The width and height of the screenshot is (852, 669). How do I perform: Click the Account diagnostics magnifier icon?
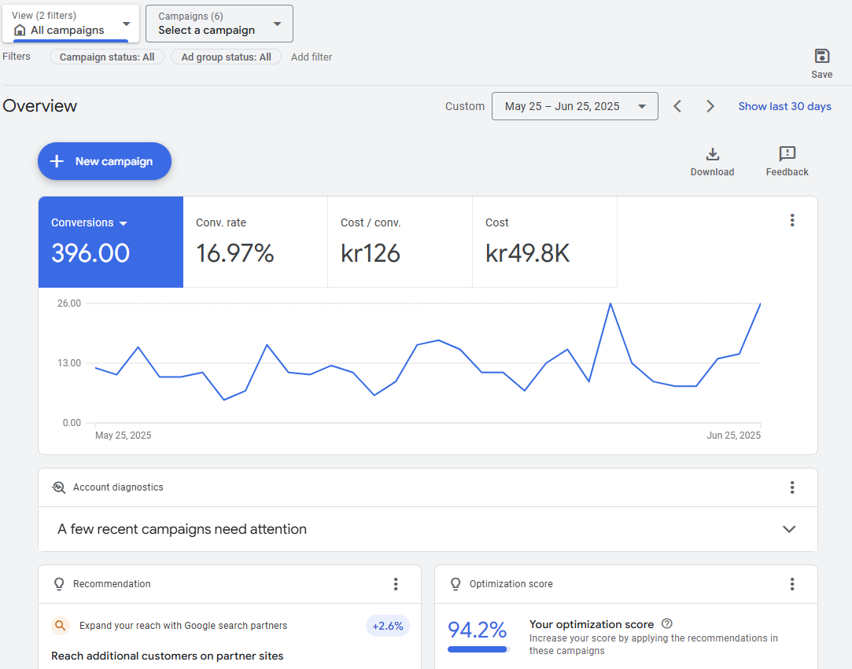pyautogui.click(x=59, y=487)
